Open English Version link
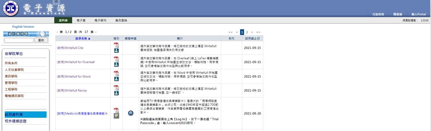 tap(23, 27)
